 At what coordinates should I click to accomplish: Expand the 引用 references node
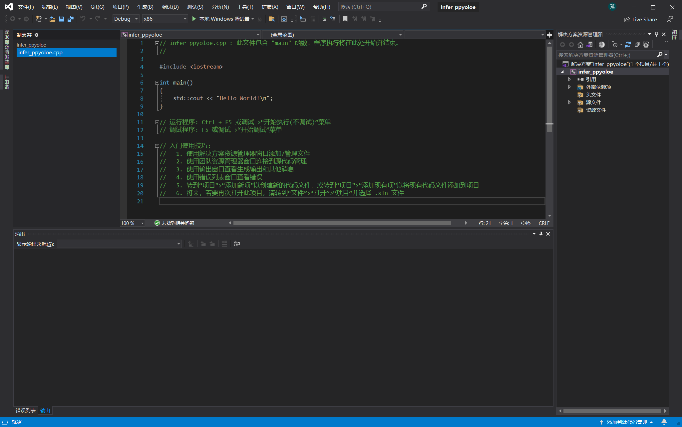point(569,79)
